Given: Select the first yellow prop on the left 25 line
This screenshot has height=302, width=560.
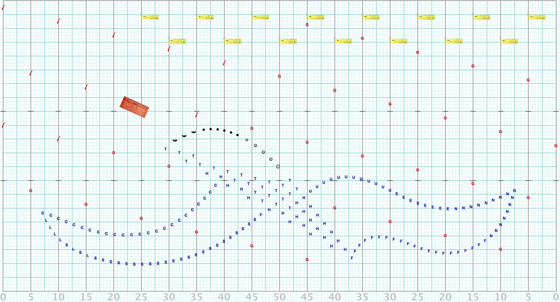Looking at the screenshot, I should click(x=150, y=17).
